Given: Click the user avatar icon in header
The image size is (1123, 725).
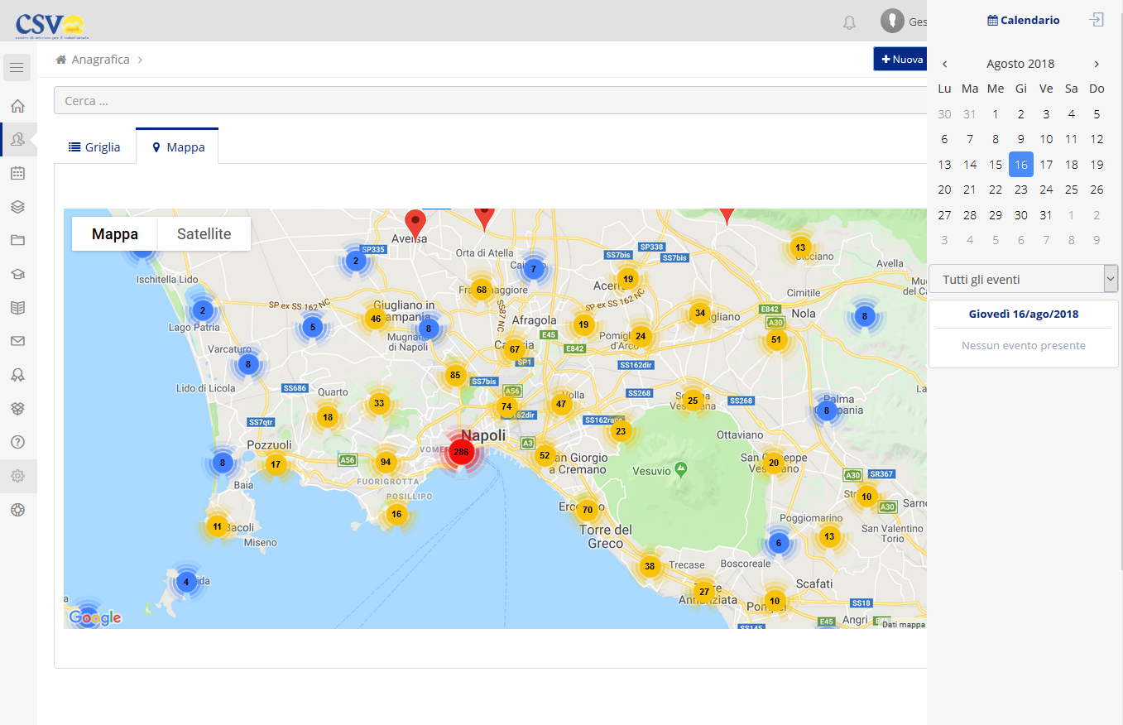Looking at the screenshot, I should [x=892, y=21].
